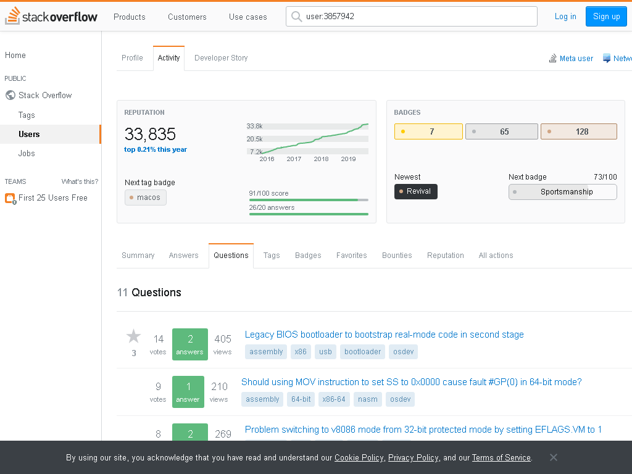Open the Sportsmanship next badge
Viewport: 632px width, 474px height.
pos(563,192)
